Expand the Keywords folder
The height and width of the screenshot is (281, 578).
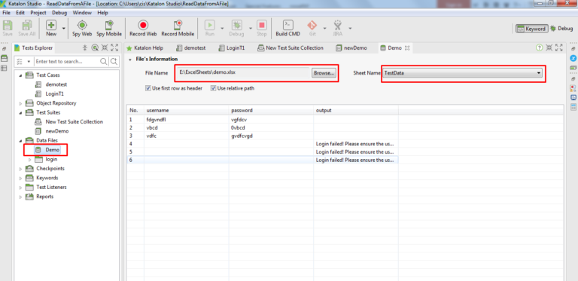pyautogui.click(x=20, y=178)
